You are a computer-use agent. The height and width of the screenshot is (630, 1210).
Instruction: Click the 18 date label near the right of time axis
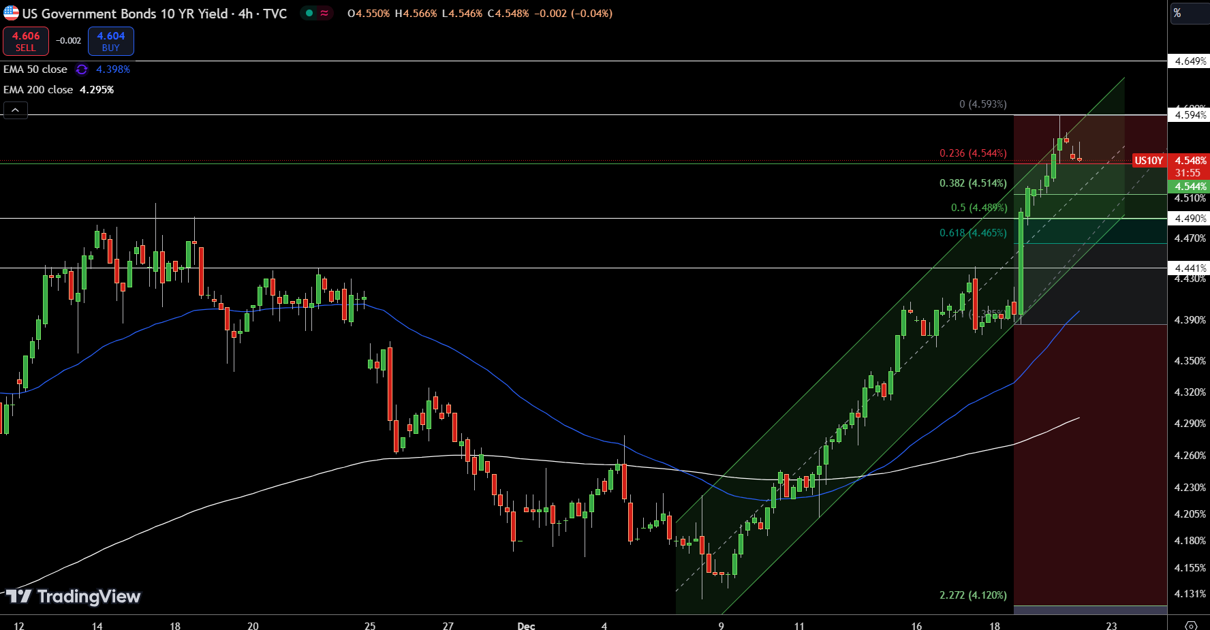pyautogui.click(x=995, y=625)
